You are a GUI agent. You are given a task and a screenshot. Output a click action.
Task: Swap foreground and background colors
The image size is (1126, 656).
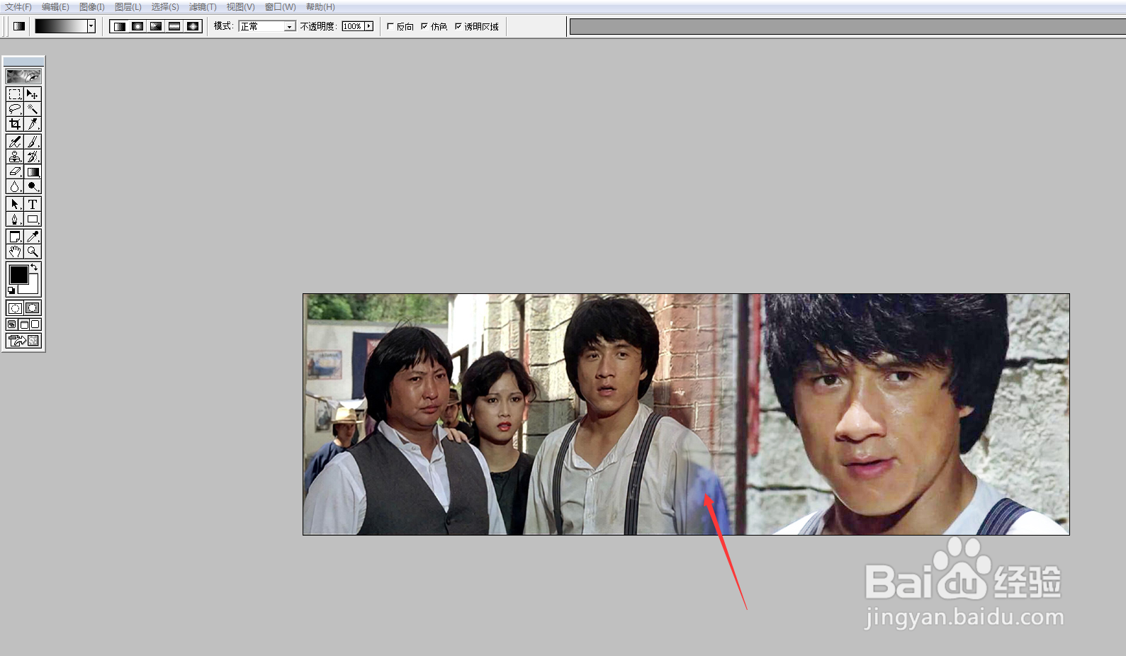tap(34, 267)
